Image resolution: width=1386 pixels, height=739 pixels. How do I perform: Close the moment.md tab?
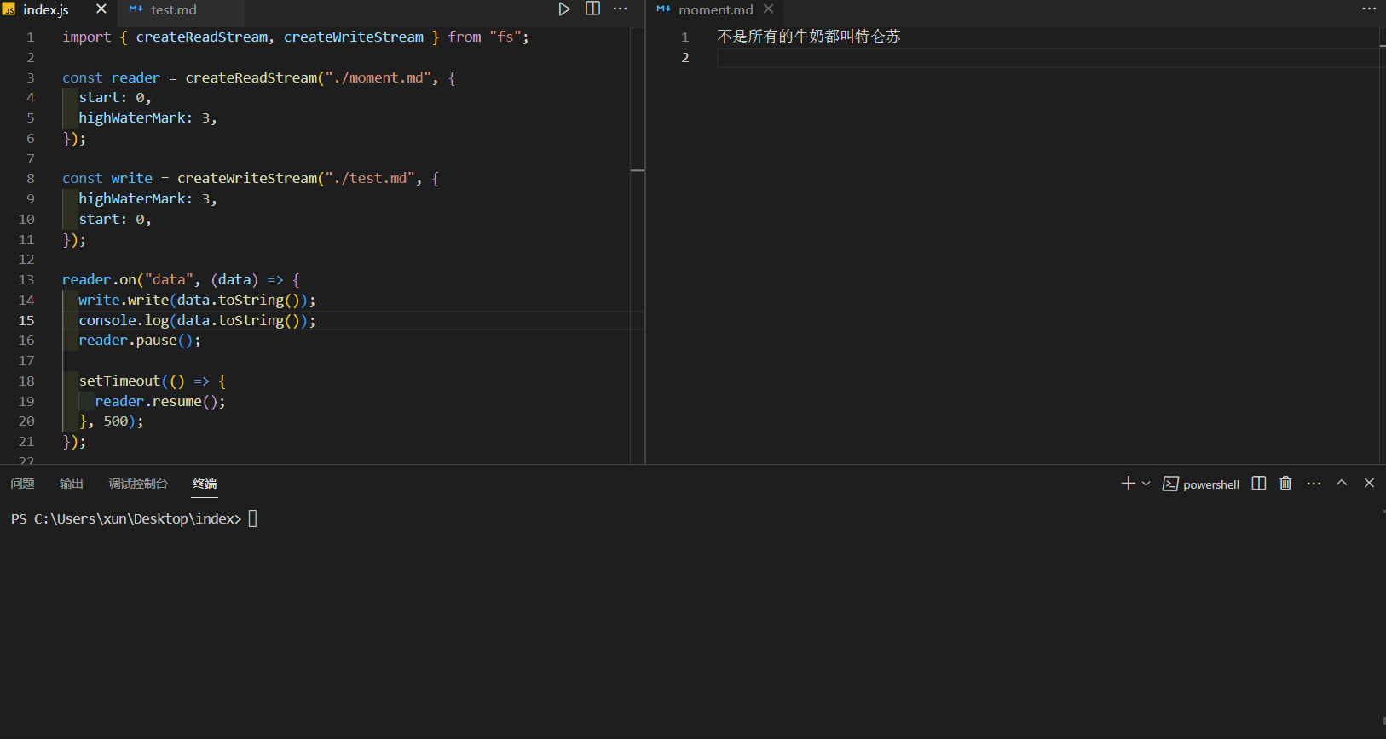pyautogui.click(x=769, y=9)
